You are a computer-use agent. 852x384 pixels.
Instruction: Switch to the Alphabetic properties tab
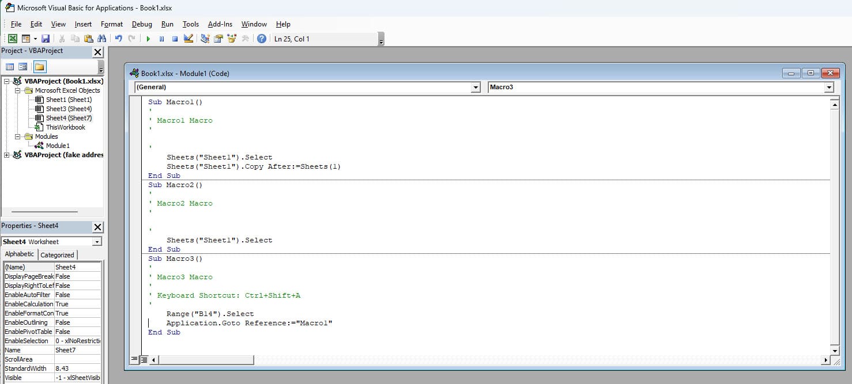click(20, 254)
